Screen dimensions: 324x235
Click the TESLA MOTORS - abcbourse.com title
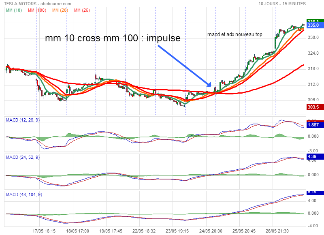point(38,4)
